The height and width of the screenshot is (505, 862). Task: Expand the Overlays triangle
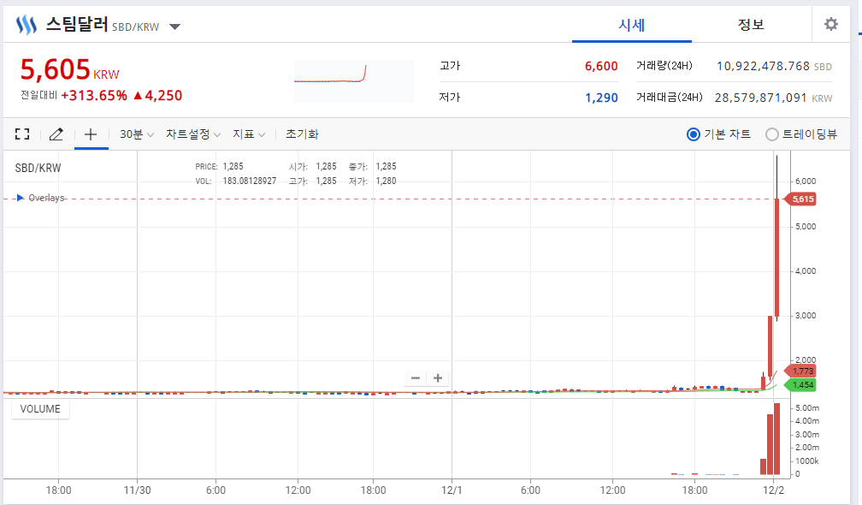tap(21, 198)
